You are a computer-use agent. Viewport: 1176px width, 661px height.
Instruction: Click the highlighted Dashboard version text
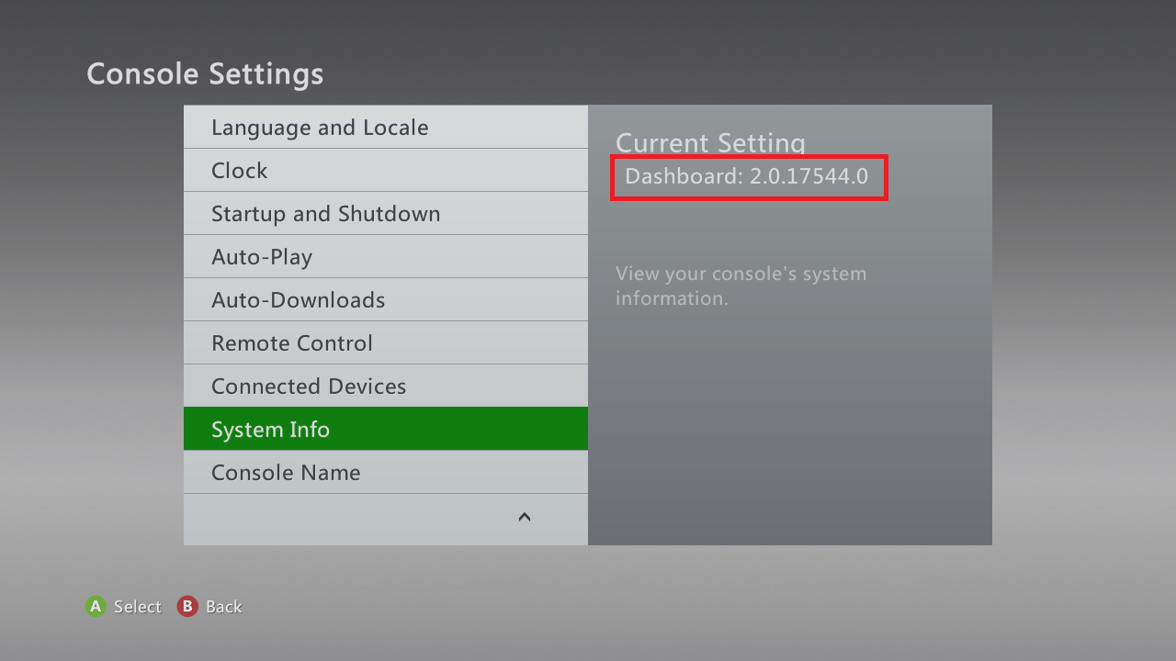point(749,176)
